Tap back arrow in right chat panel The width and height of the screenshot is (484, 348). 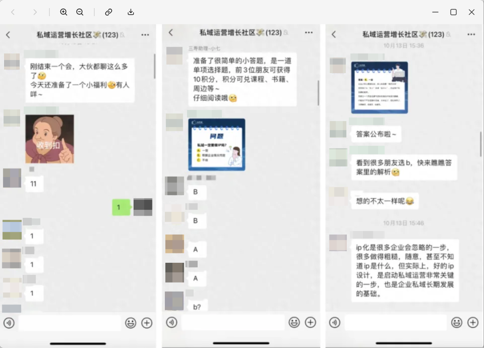point(334,34)
